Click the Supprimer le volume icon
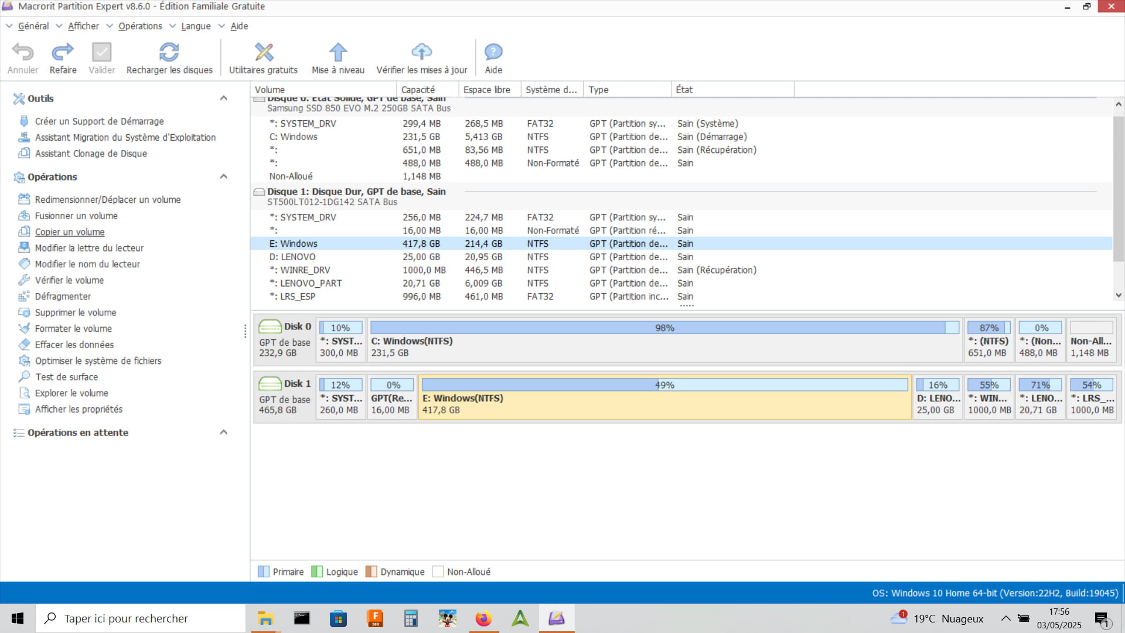Screen dimensions: 1125x633 [x=24, y=312]
